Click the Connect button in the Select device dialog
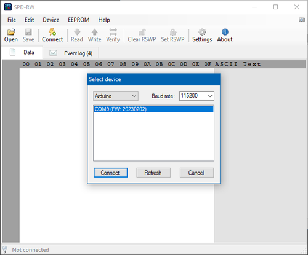The width and height of the screenshot is (308, 255). point(110,173)
